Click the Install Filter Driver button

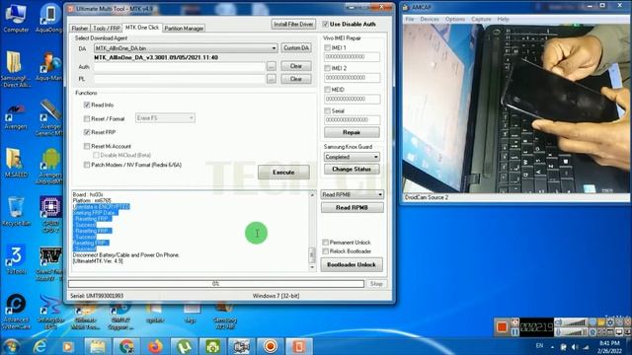click(293, 24)
